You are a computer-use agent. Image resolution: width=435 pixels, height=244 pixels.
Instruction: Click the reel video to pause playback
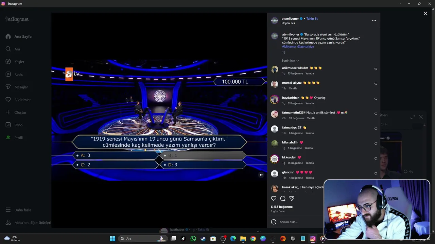(x=159, y=120)
